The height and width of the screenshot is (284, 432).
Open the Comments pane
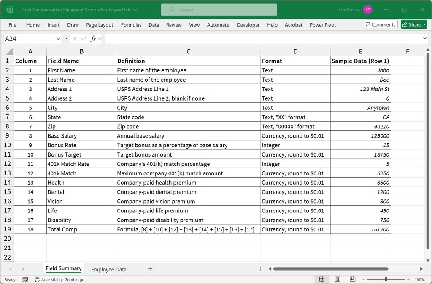380,24
